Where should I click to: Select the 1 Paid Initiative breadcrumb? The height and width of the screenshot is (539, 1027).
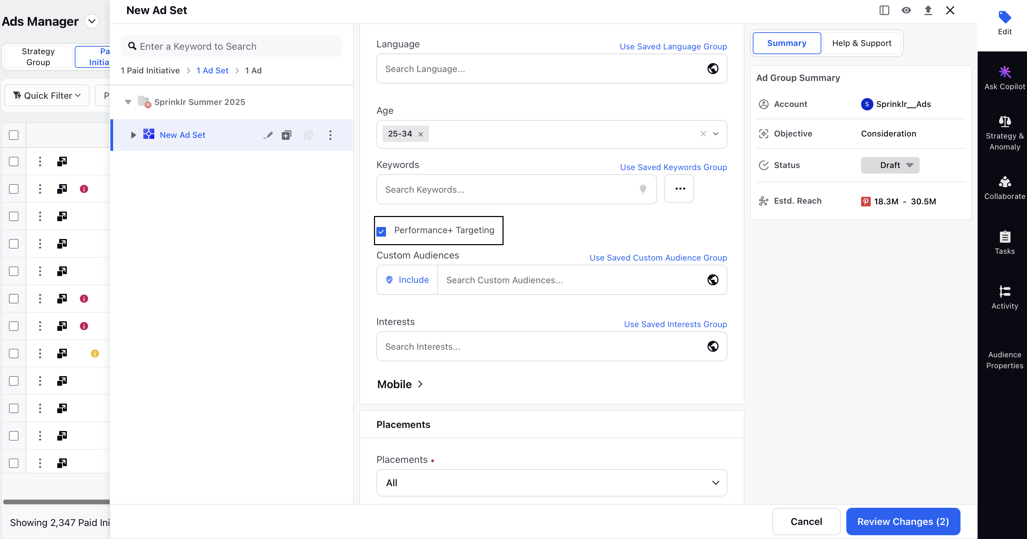[x=150, y=71]
